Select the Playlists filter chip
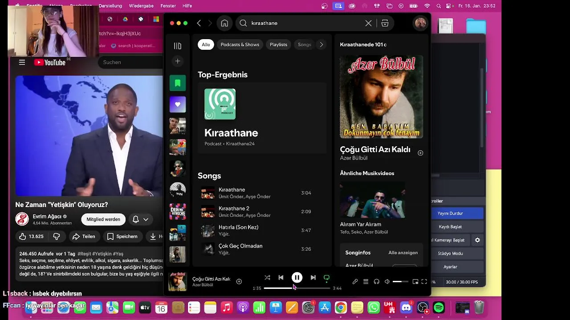570x320 pixels. 278,44
